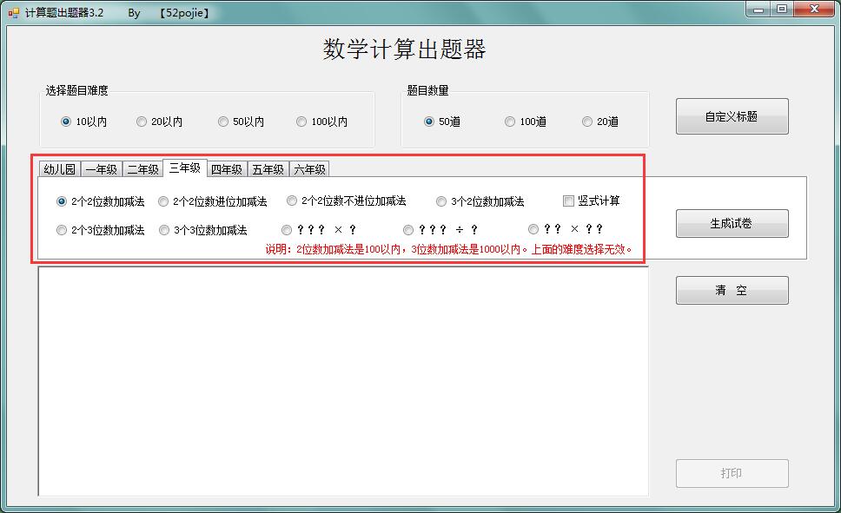
Task: Click the 打印 print button
Action: tap(732, 473)
